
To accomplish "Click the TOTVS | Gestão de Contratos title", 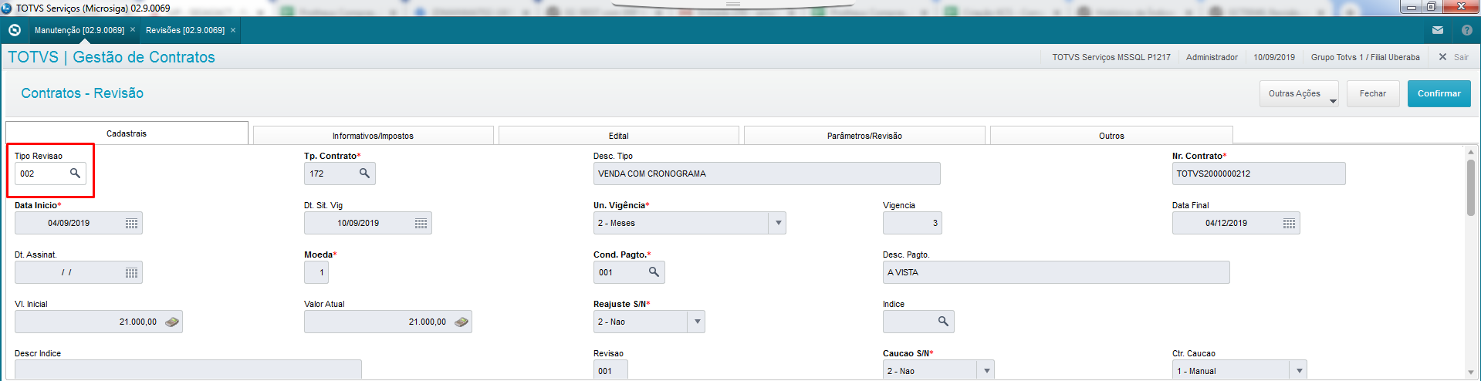I will pos(111,57).
